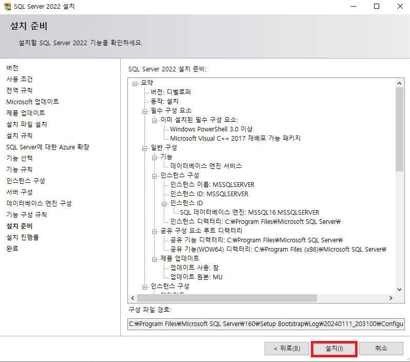This screenshot has width=410, height=362.
Task: Click the vertical scrollbar thumb
Action: (399, 129)
